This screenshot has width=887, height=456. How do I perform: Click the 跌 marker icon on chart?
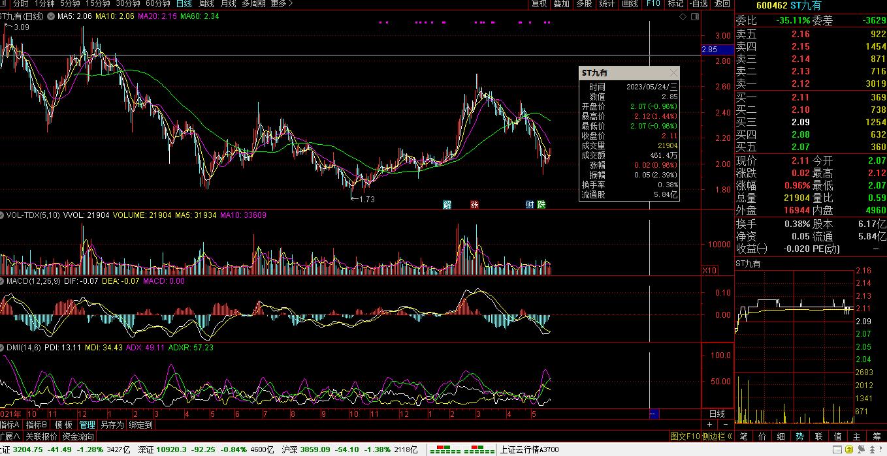tap(541, 205)
